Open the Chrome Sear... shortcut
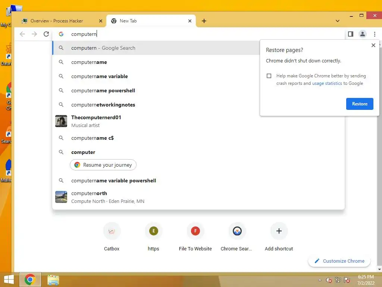This screenshot has height=287, width=382. [237, 237]
